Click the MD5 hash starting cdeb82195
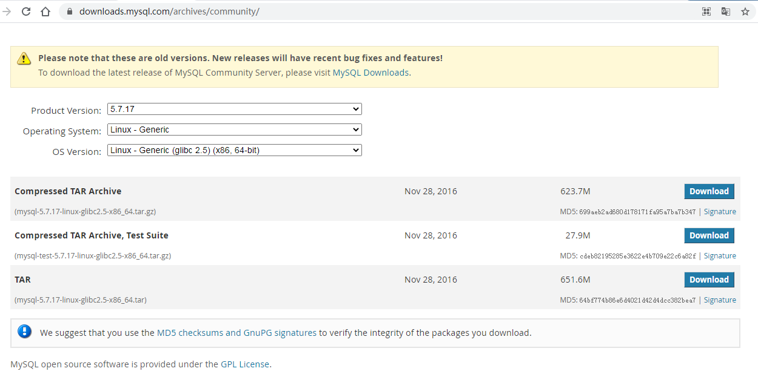Screen dimensions: 758x377 click(x=638, y=256)
